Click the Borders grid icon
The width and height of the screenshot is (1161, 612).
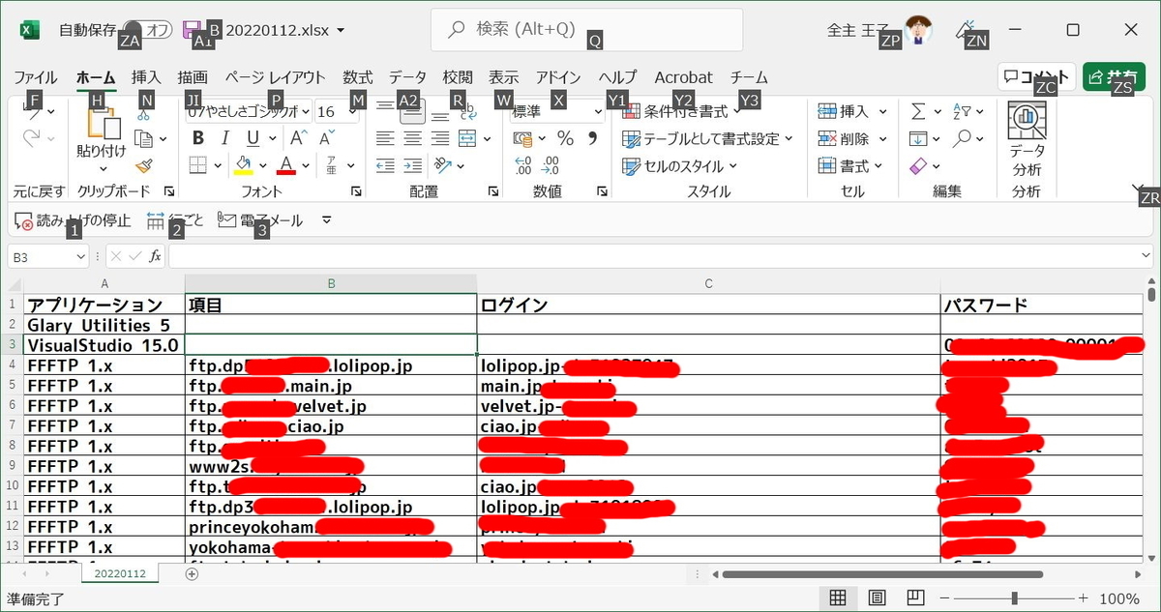(x=198, y=164)
